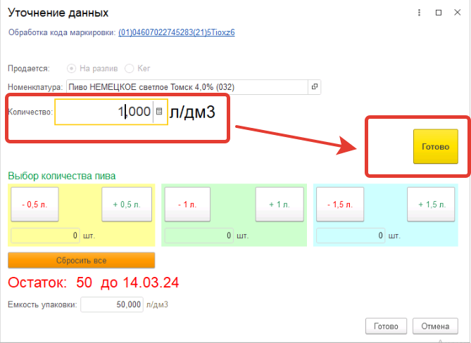
Task: Close the Уточнение данных dialog
Action: [x=457, y=12]
